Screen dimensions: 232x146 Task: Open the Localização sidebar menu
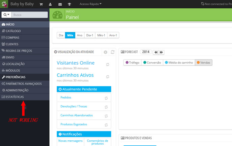click(25, 64)
